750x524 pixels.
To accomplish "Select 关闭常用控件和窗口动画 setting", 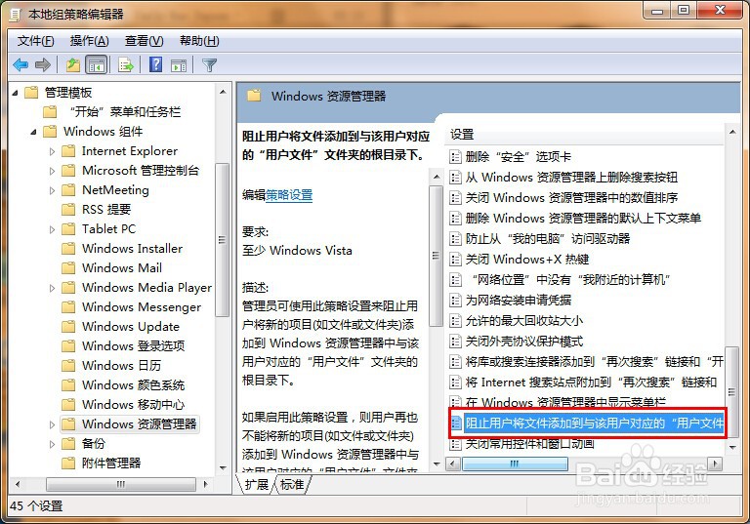I will pos(529,444).
